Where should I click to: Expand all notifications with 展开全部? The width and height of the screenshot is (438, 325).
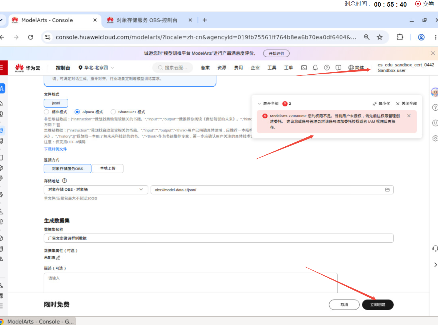coord(268,103)
